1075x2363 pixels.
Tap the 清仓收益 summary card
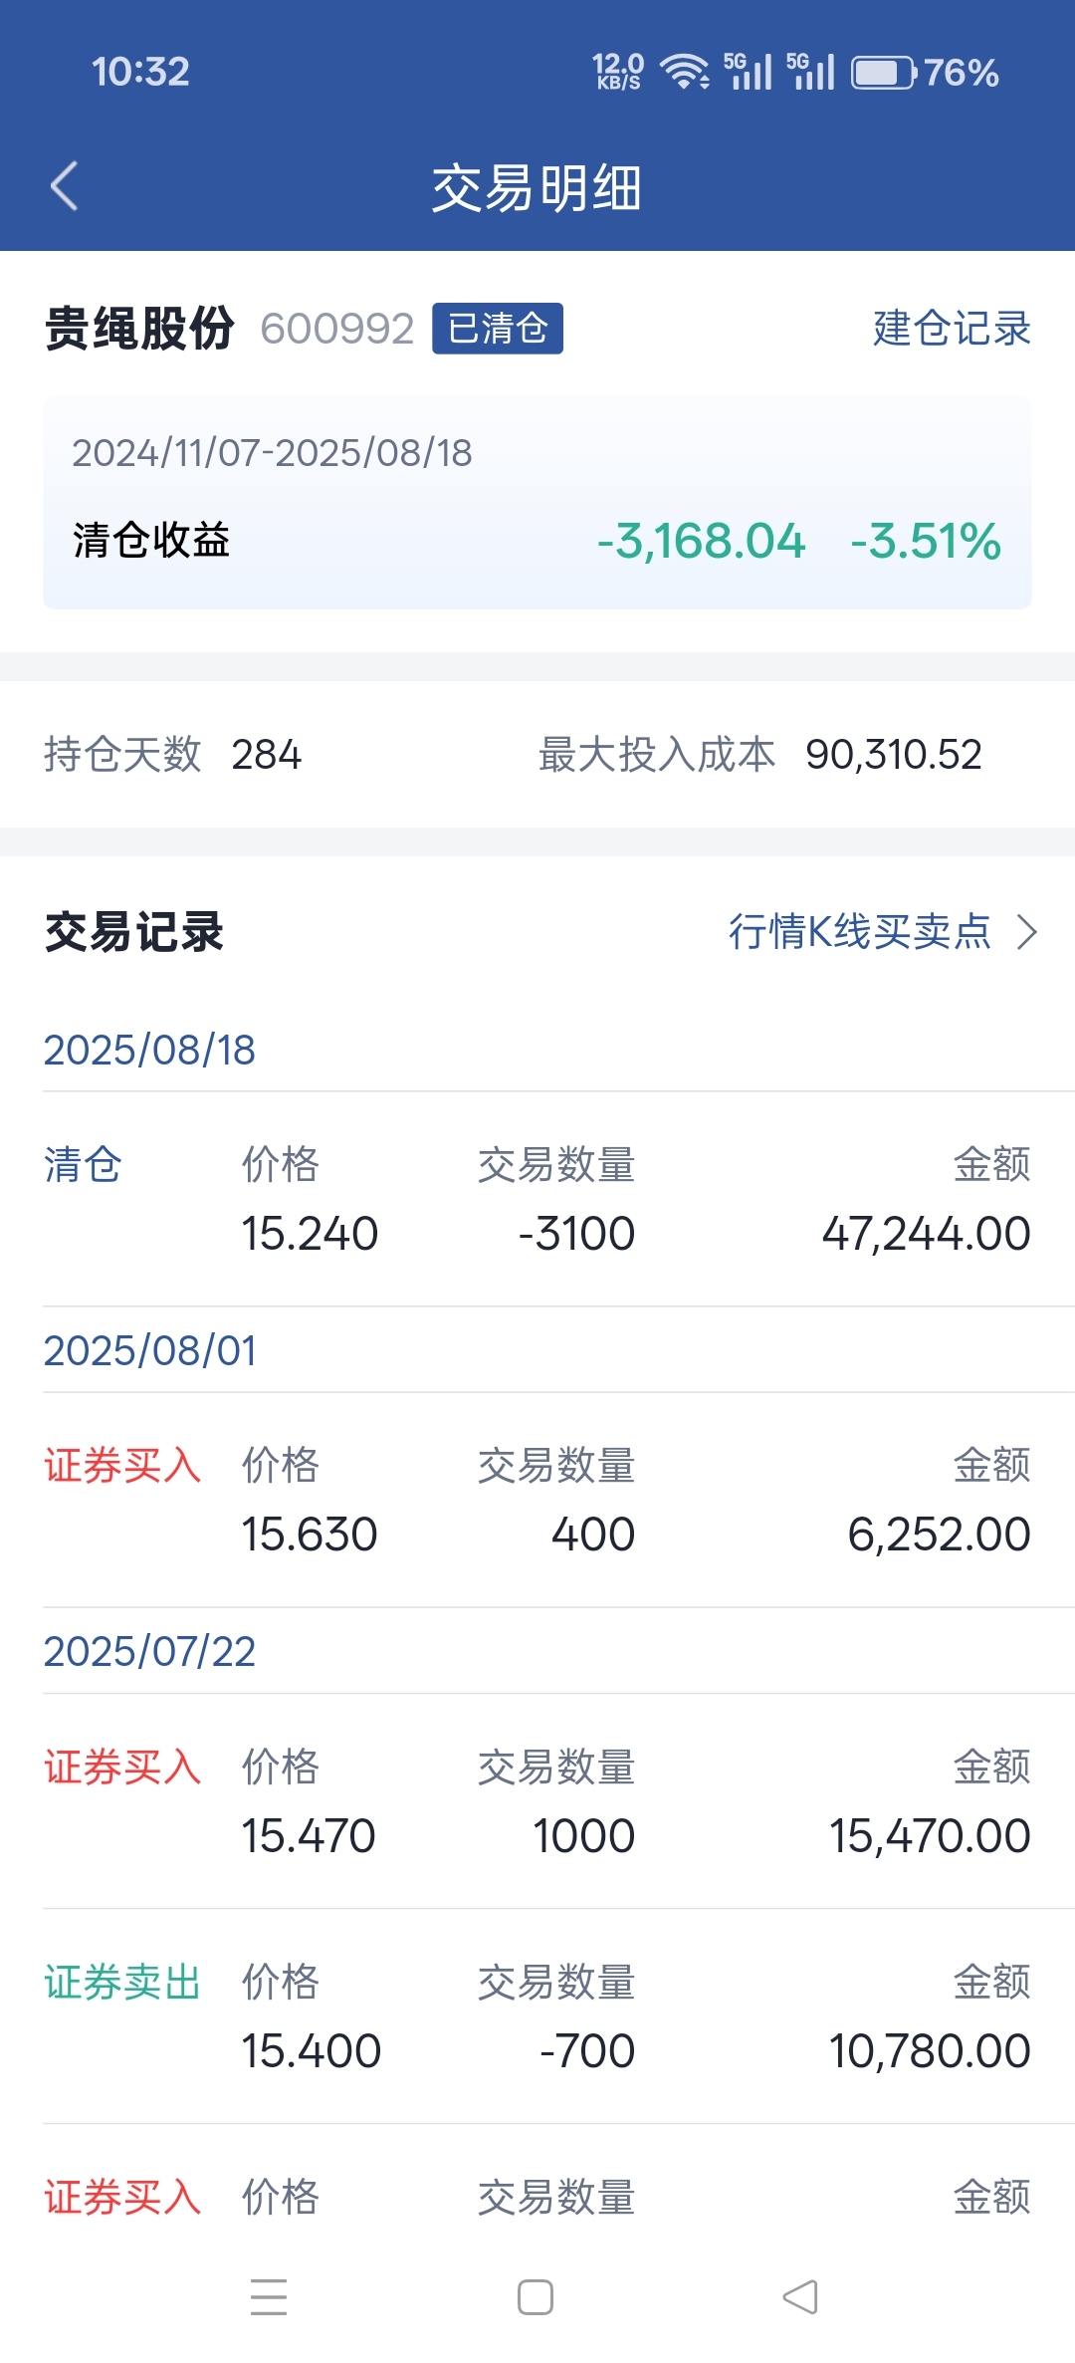coord(537,503)
